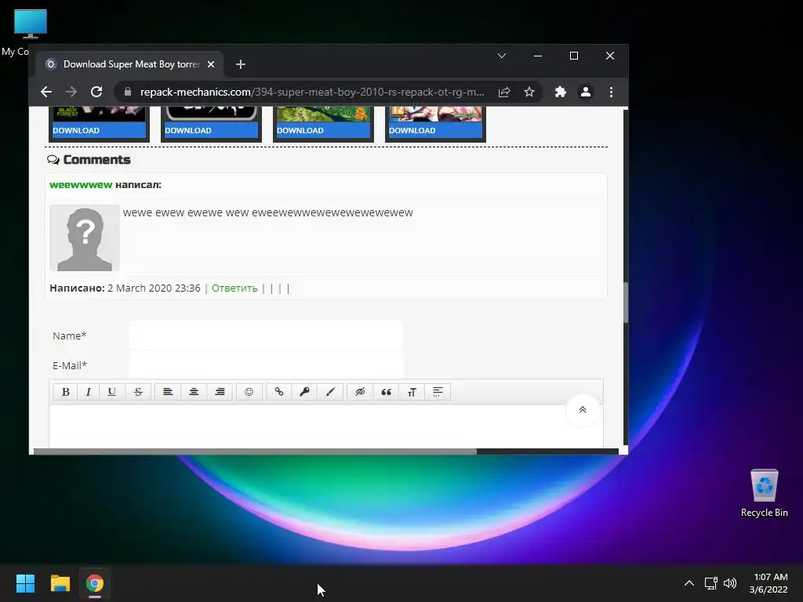The width and height of the screenshot is (803, 602).
Task: Show hidden system tray icons
Action: tap(689, 583)
